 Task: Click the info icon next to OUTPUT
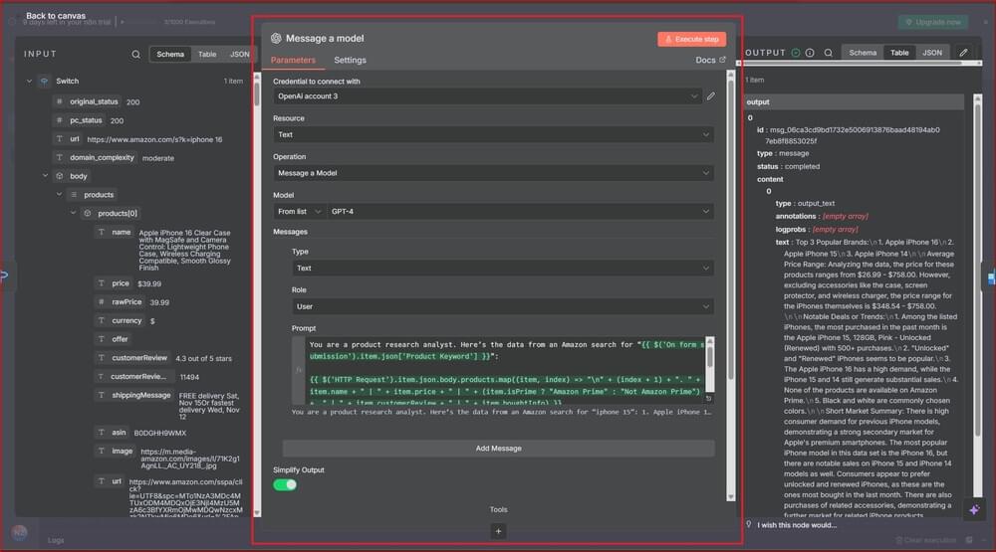tap(810, 53)
